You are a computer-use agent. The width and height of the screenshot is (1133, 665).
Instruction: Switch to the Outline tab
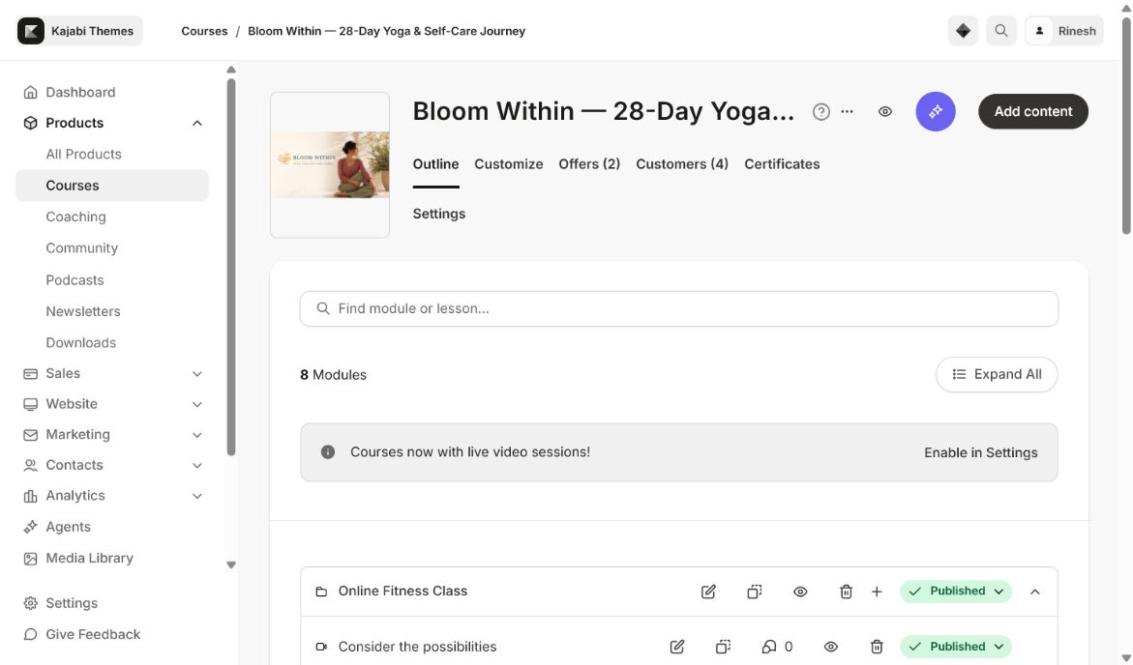coord(435,164)
